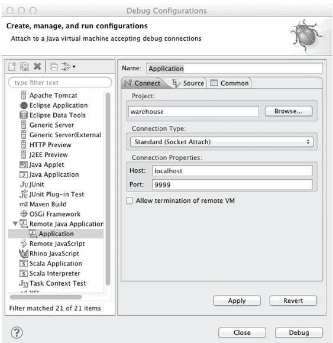Image resolution: width=333 pixels, height=343 pixels.
Task: Open the filter launch configurations dropdown
Action: pyautogui.click(x=68, y=66)
